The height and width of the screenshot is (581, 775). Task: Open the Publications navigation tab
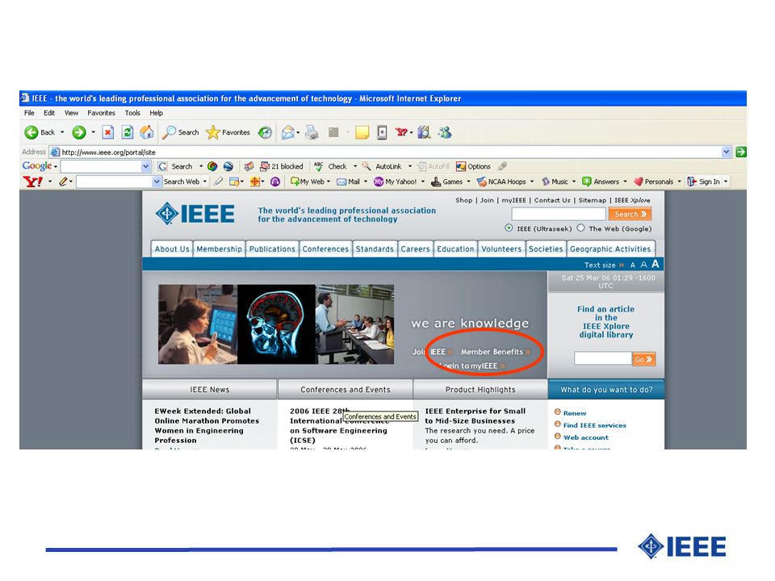click(272, 249)
